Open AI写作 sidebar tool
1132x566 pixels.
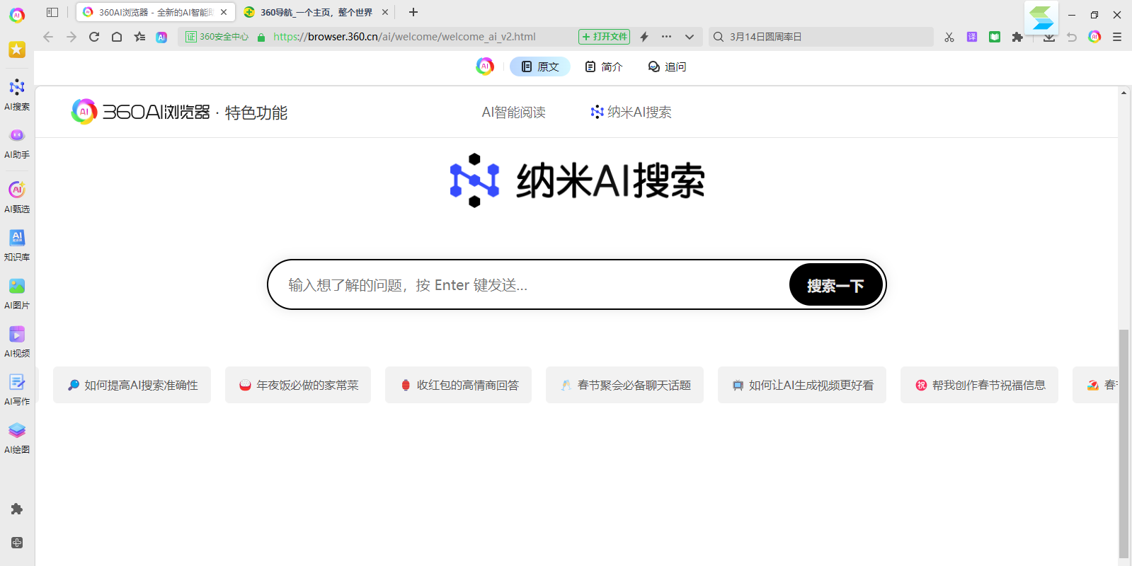coord(17,390)
